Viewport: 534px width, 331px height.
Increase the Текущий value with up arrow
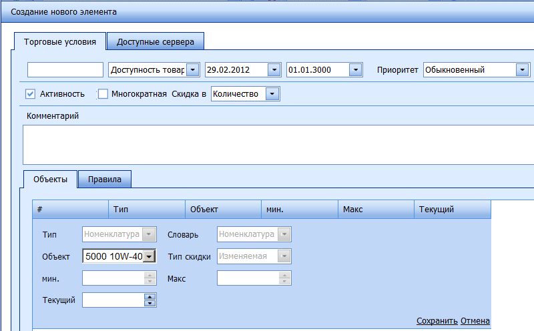coord(150,297)
